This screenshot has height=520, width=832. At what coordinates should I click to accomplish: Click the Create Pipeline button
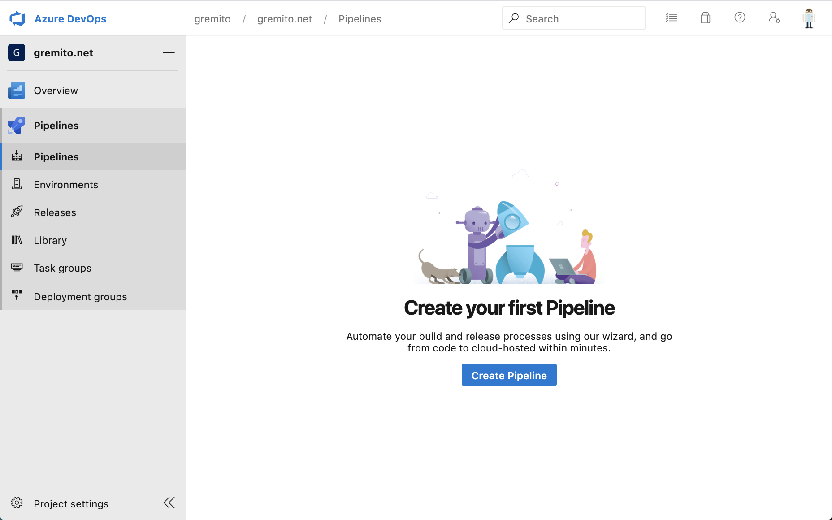click(x=509, y=375)
